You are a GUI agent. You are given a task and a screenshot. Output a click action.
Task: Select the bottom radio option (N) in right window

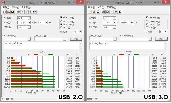(147, 27)
